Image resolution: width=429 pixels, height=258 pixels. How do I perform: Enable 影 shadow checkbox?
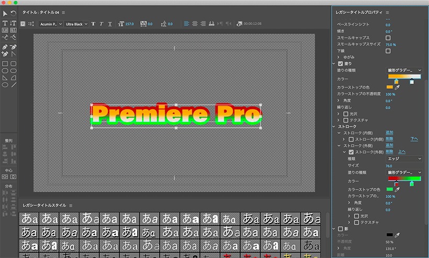[341, 229]
